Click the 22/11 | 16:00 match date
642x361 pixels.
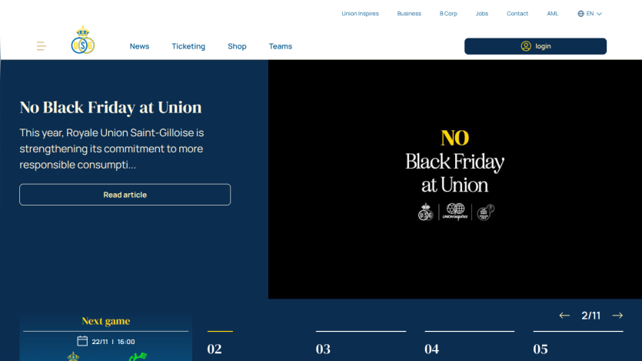(113, 342)
